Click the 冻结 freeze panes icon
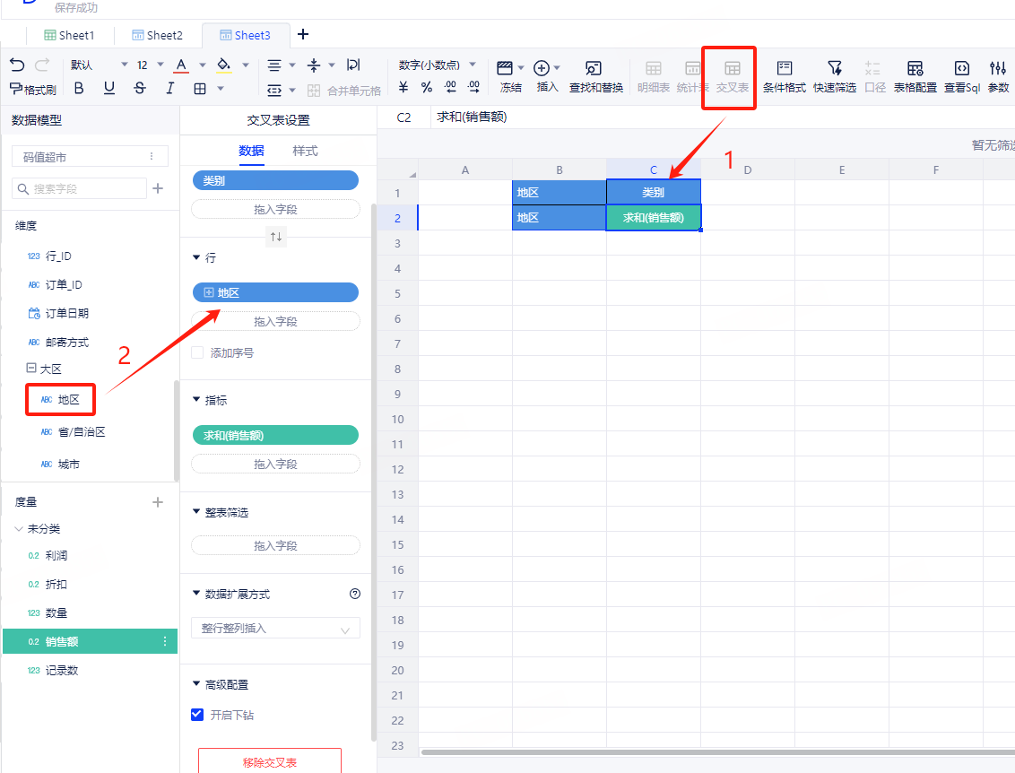Image resolution: width=1015 pixels, height=773 pixels. point(510,76)
